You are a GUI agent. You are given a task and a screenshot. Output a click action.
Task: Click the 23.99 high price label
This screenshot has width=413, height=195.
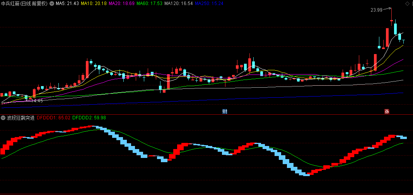376,10
